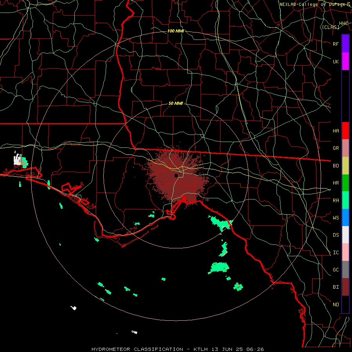
Task: Select the "HA" legend label
Action: point(336,131)
